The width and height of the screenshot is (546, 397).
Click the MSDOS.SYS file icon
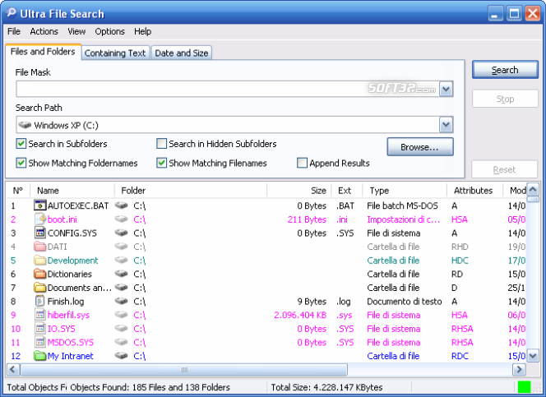tap(40, 342)
